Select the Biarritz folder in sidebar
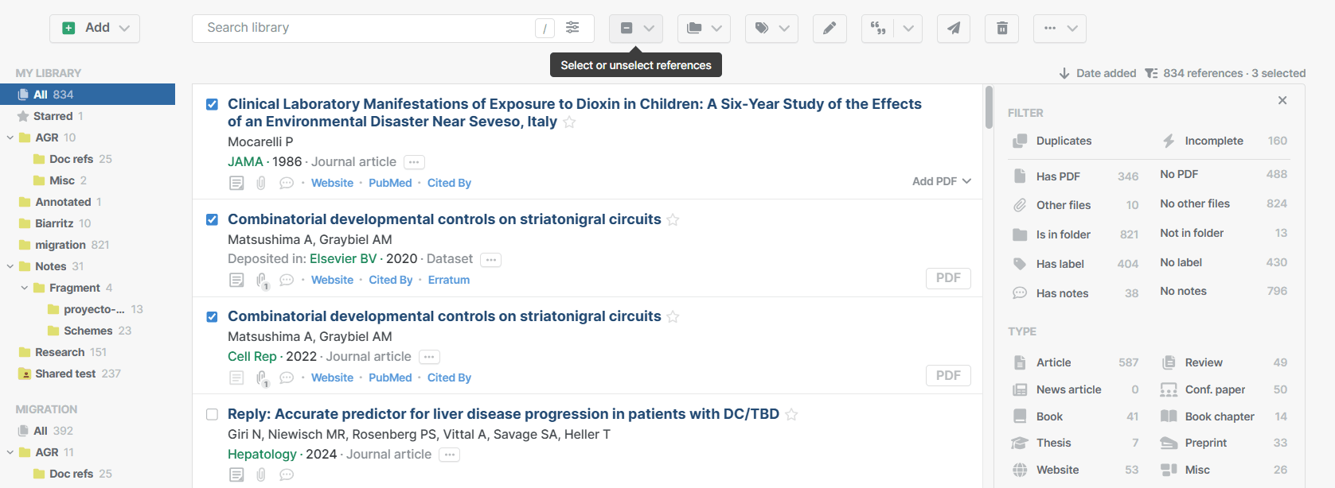 pyautogui.click(x=54, y=223)
